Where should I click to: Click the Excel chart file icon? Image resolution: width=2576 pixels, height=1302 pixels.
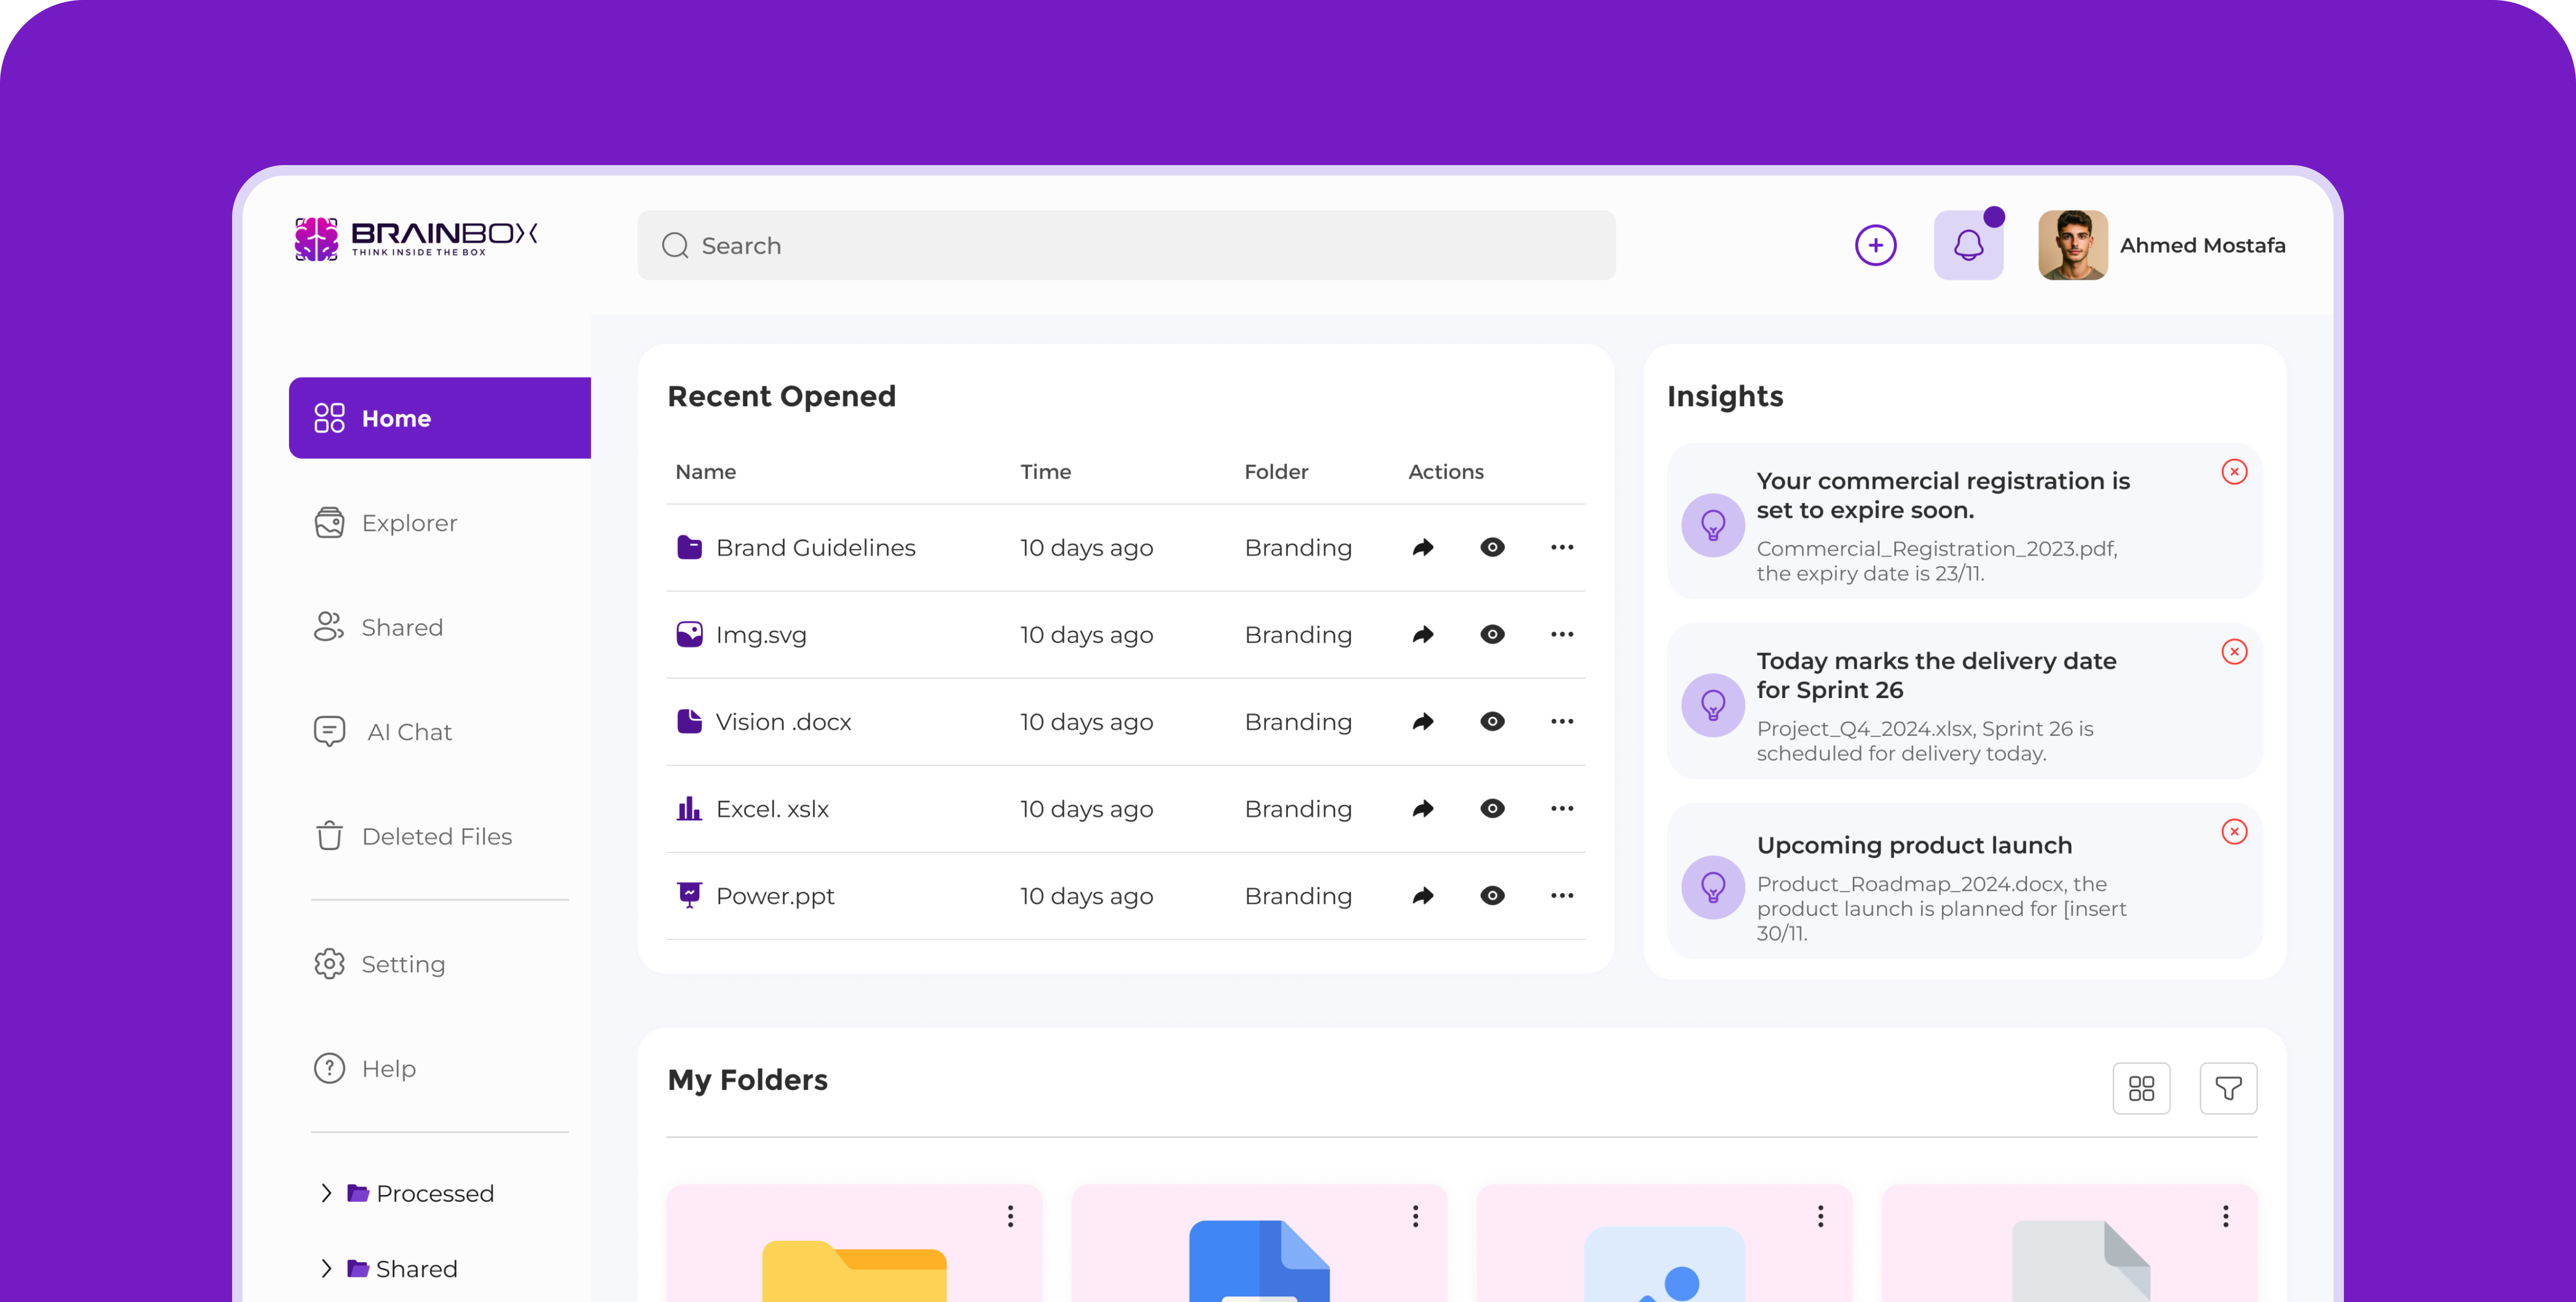689,807
